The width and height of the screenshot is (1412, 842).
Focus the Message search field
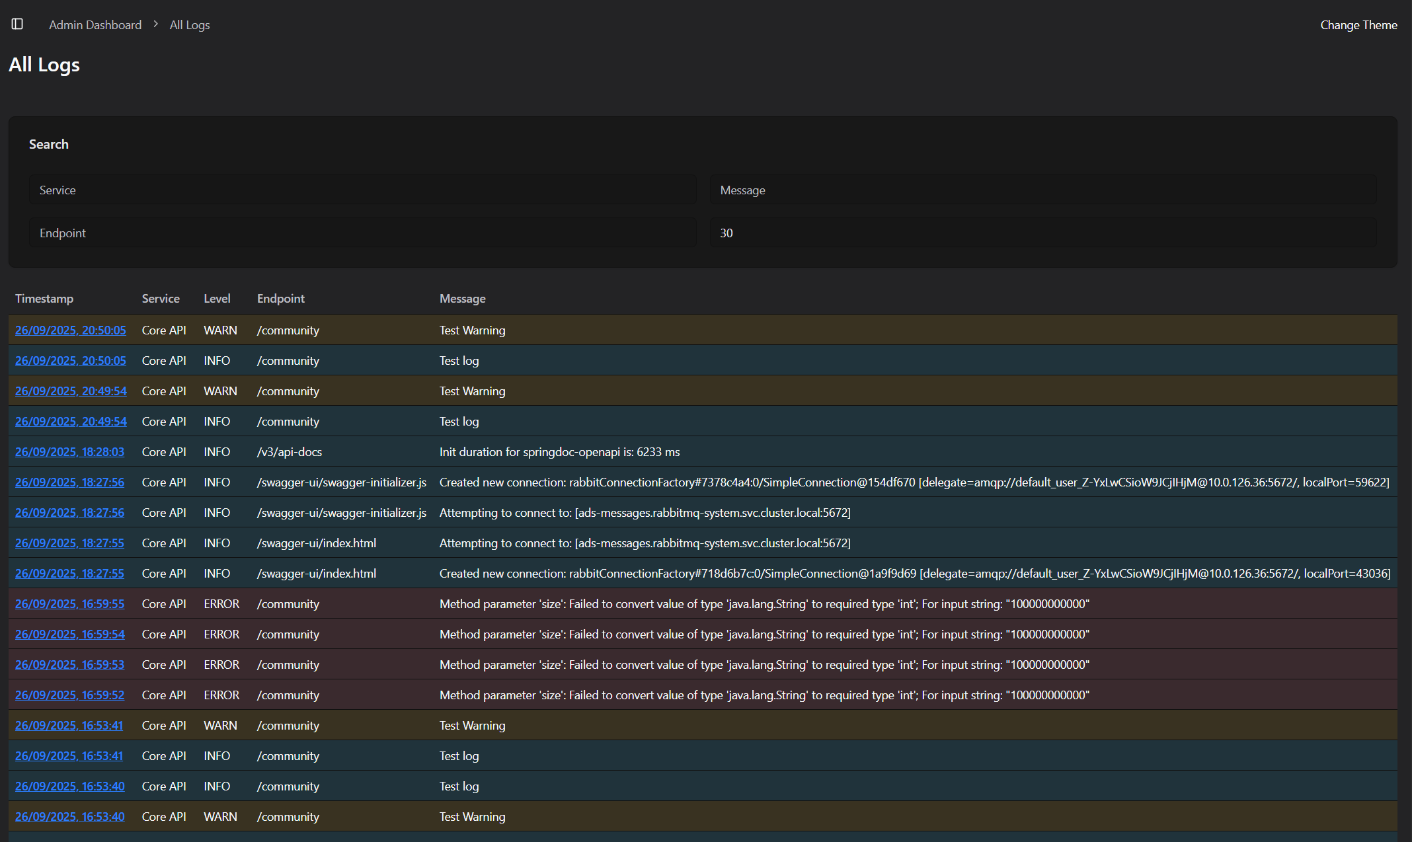click(1042, 190)
